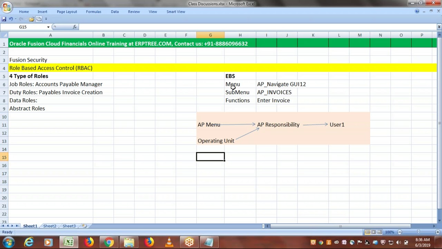The height and width of the screenshot is (249, 442).
Task: Click the Insert Function fx icon
Action: [x=75, y=27]
